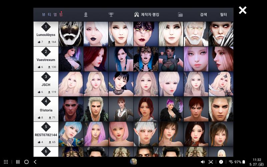The height and width of the screenshot is (167, 267).
Task: Open the game app icon in taskbar
Action: click(133, 162)
